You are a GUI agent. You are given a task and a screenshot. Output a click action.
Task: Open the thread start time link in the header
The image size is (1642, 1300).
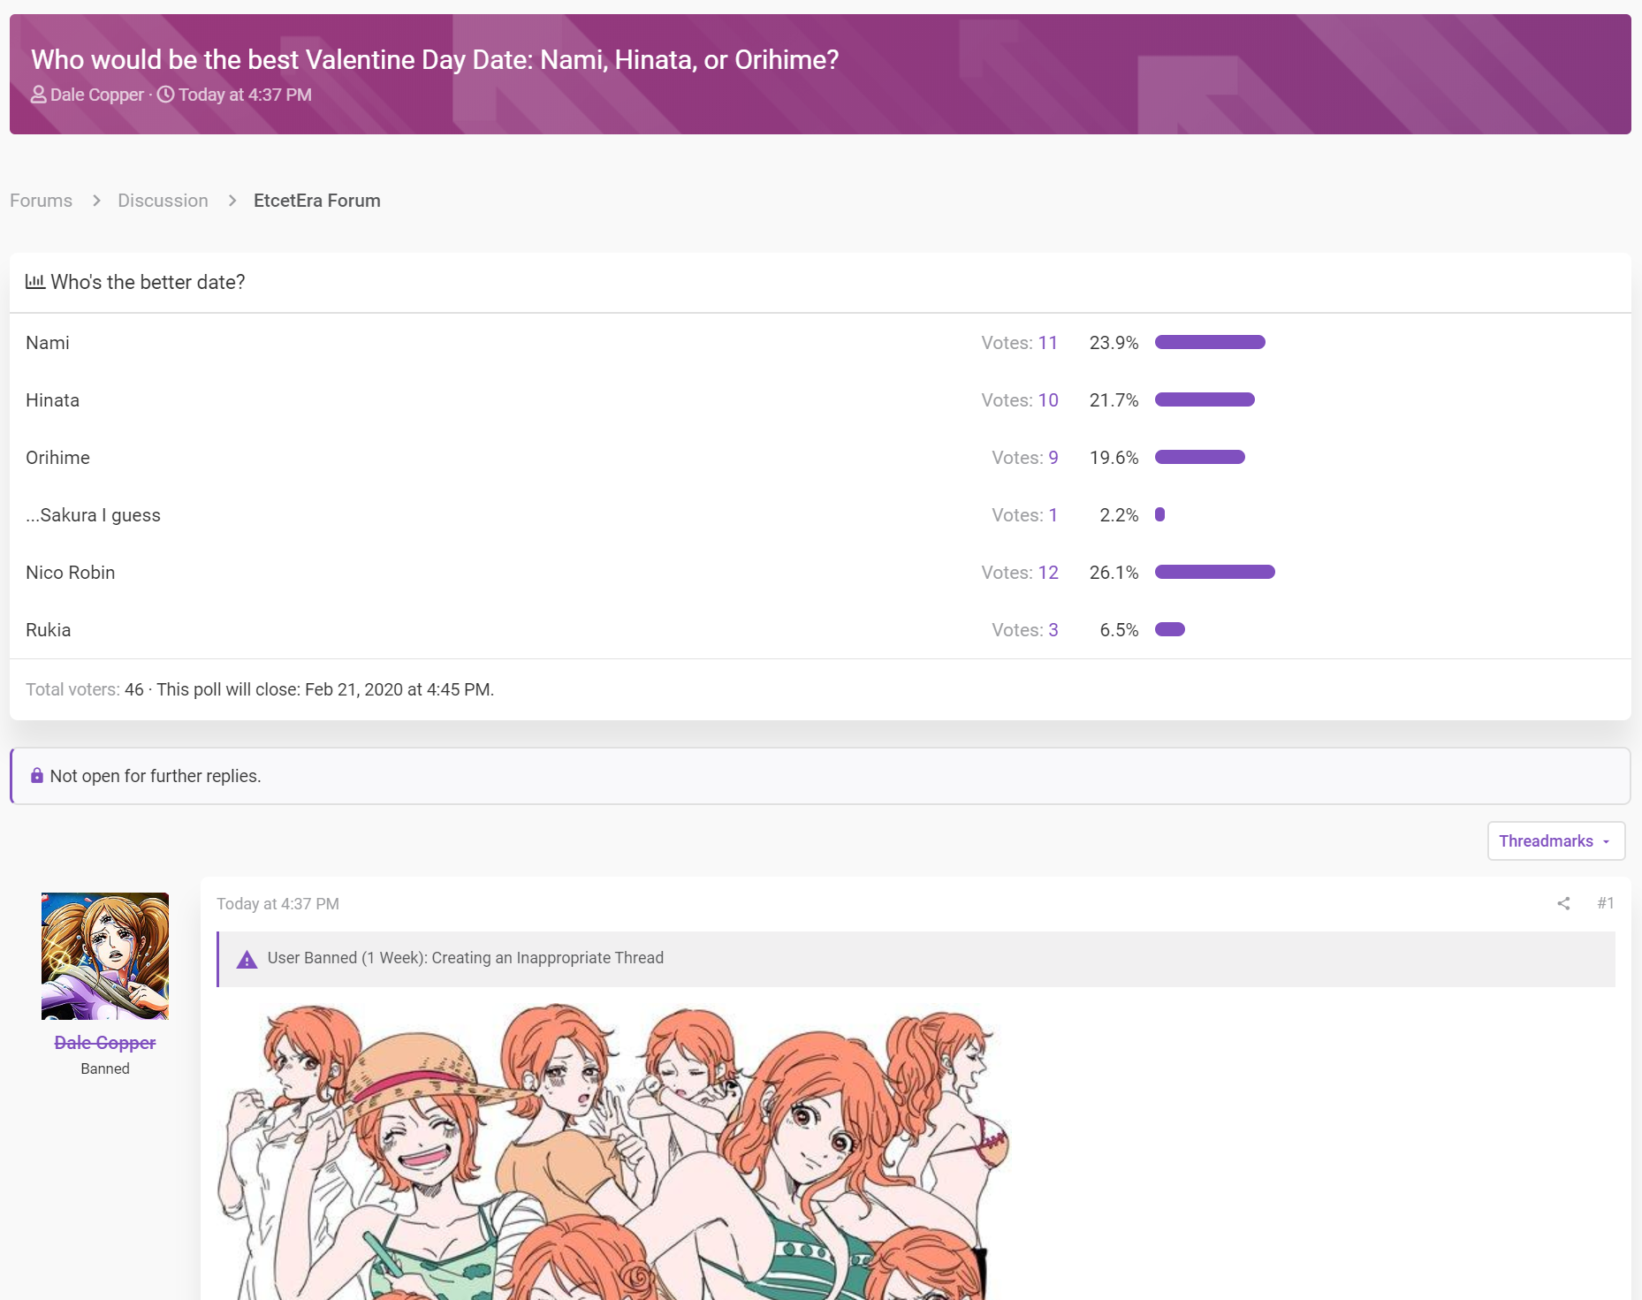[x=245, y=95]
